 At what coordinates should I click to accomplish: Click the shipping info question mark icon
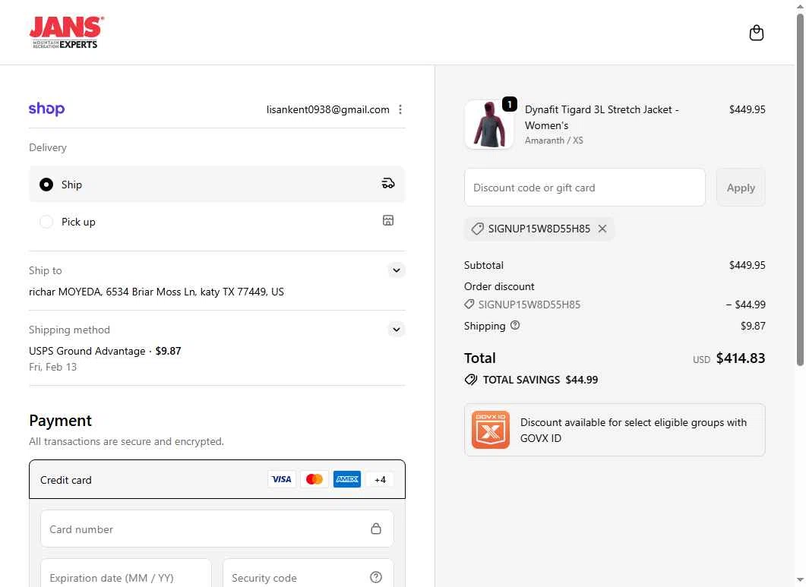point(515,325)
